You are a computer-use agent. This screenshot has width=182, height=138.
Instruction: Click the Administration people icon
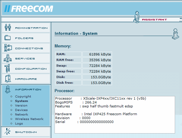[x=8, y=28]
